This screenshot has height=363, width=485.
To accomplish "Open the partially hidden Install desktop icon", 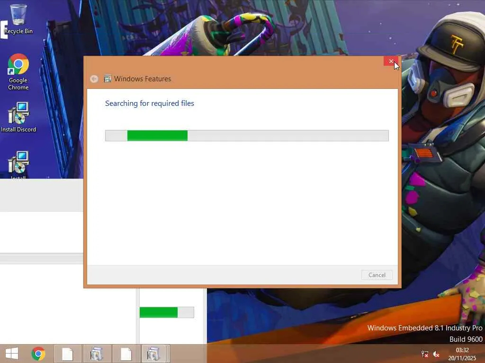I will click(x=18, y=165).
